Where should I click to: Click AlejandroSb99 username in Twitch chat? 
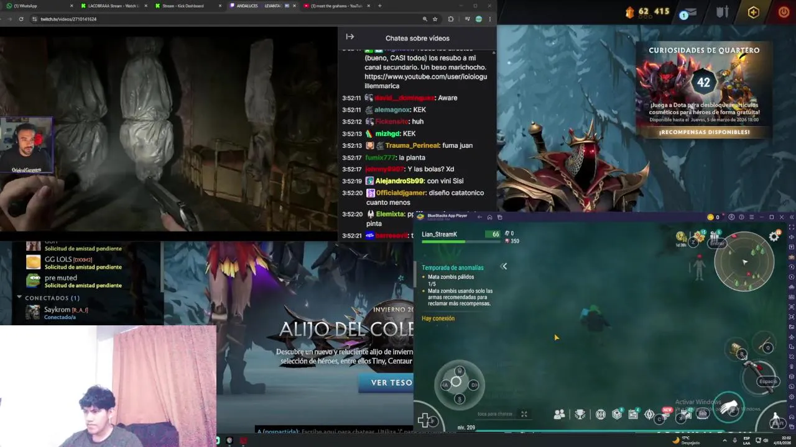399,181
